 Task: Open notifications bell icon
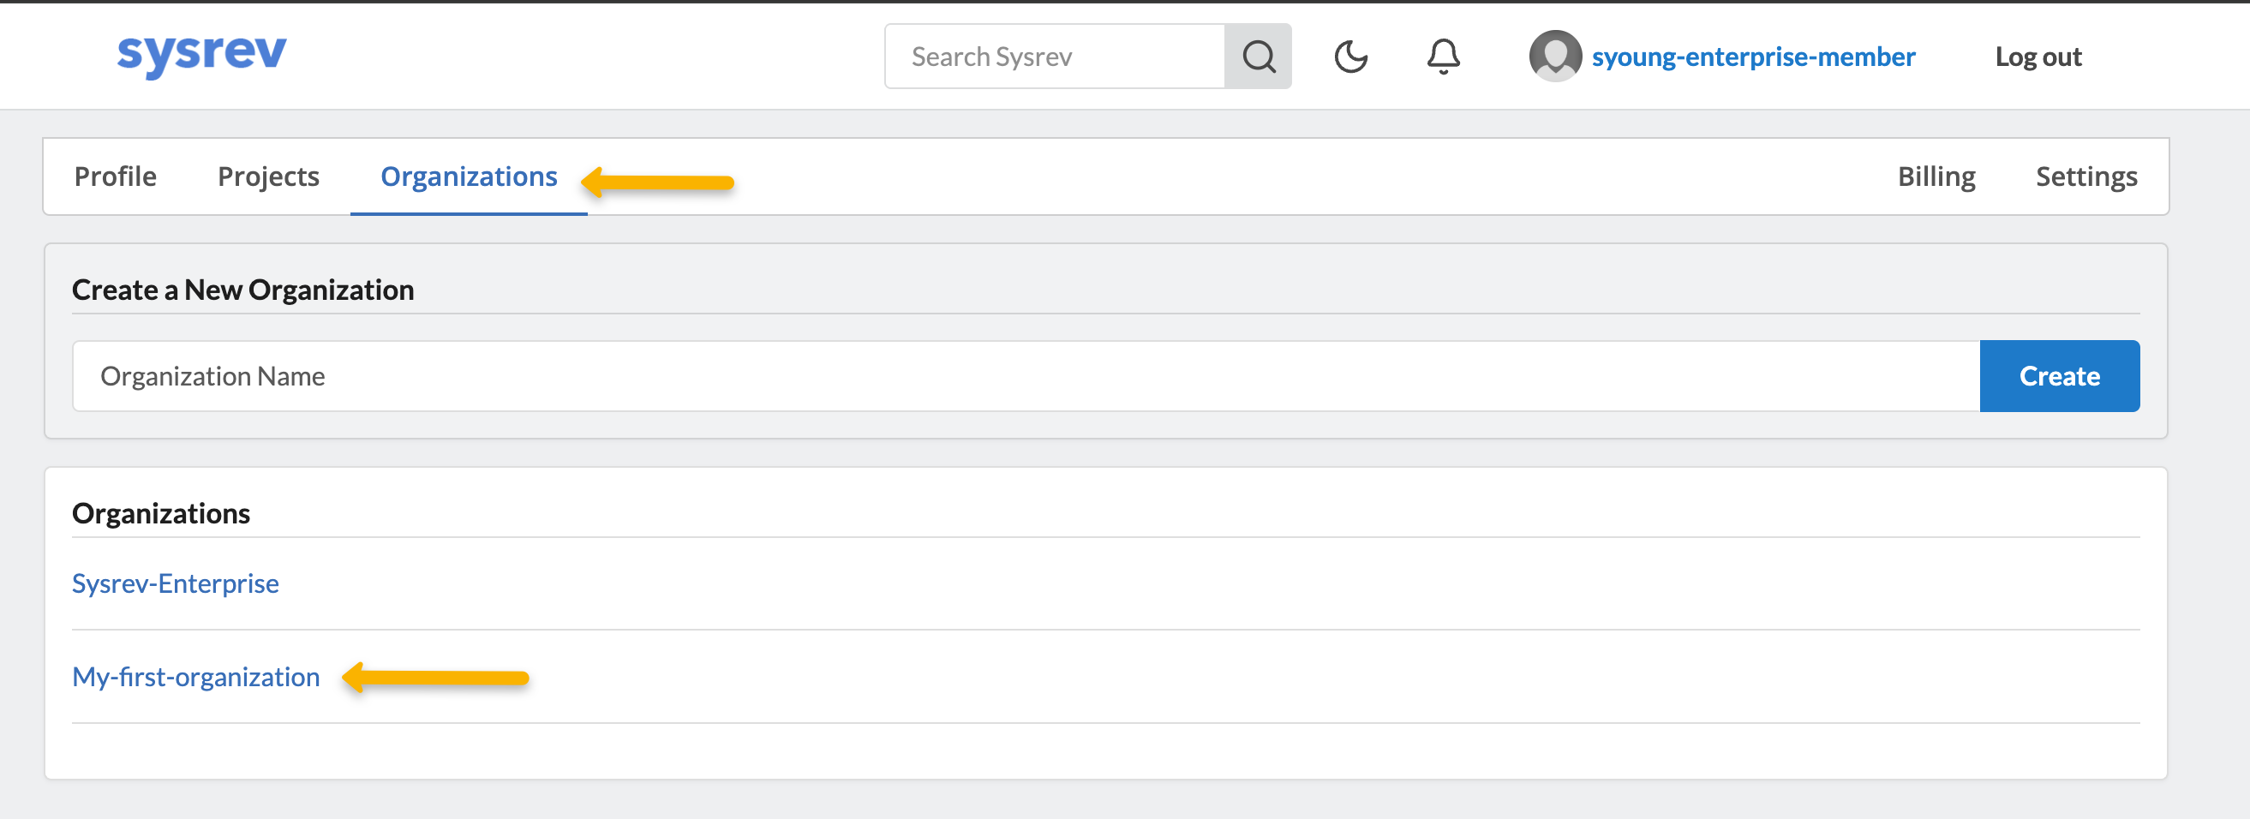click(x=1443, y=57)
